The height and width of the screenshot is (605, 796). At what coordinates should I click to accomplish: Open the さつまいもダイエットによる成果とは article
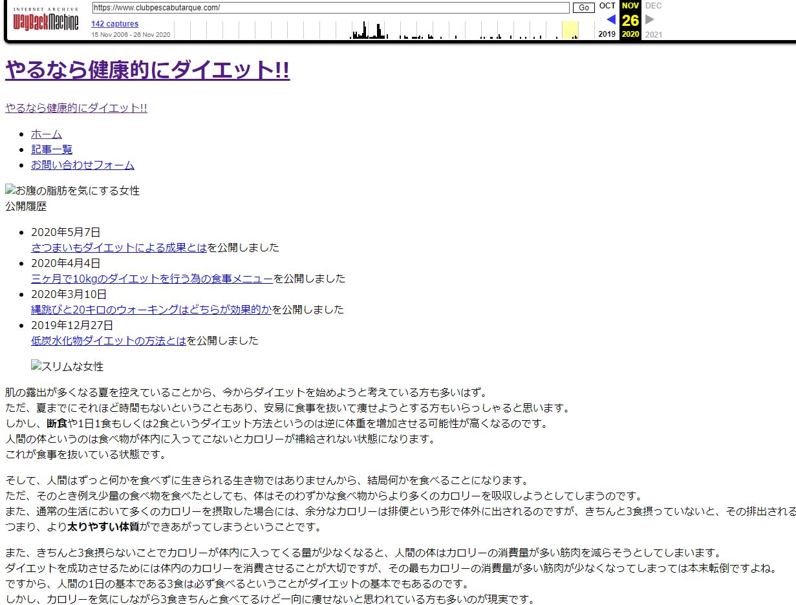(119, 248)
